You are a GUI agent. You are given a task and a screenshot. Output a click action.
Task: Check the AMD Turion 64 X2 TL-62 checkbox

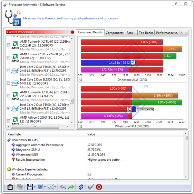(8, 96)
